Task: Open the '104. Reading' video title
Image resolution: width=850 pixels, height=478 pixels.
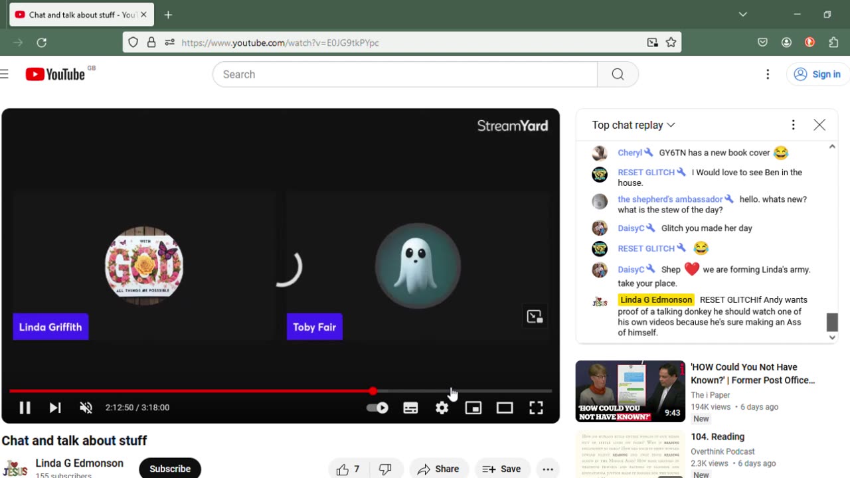Action: [x=717, y=437]
